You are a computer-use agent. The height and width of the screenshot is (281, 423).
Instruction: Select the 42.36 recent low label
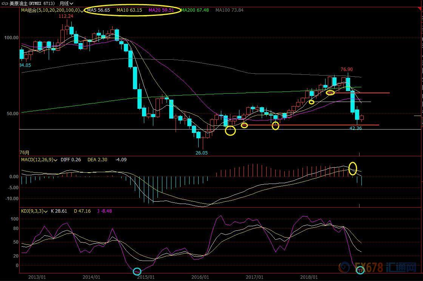click(356, 128)
